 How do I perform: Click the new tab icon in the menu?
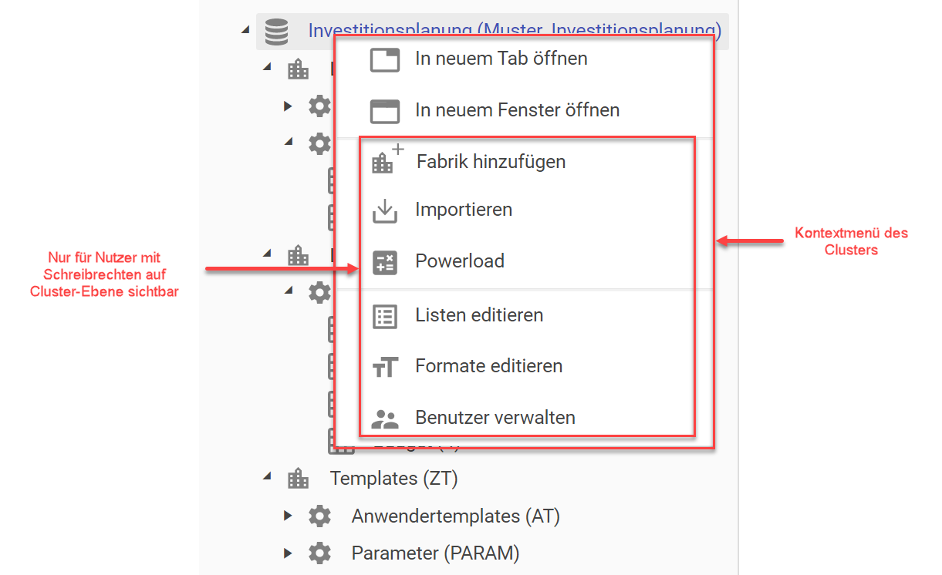[x=384, y=58]
